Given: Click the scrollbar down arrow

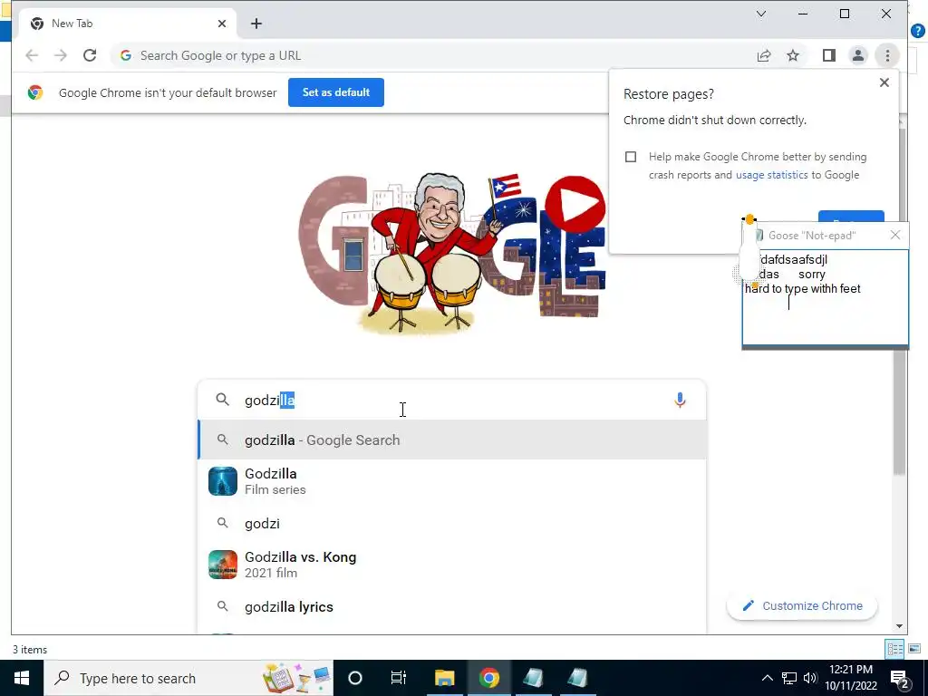Looking at the screenshot, I should (900, 626).
